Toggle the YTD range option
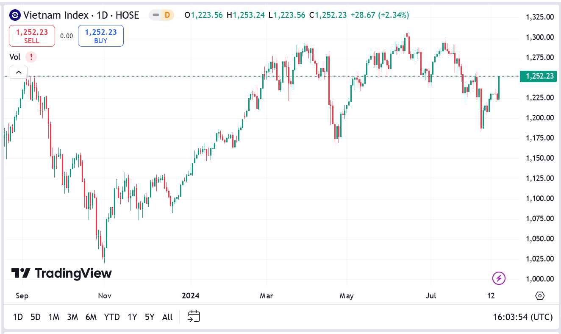The height and width of the screenshot is (334, 561). [111, 317]
